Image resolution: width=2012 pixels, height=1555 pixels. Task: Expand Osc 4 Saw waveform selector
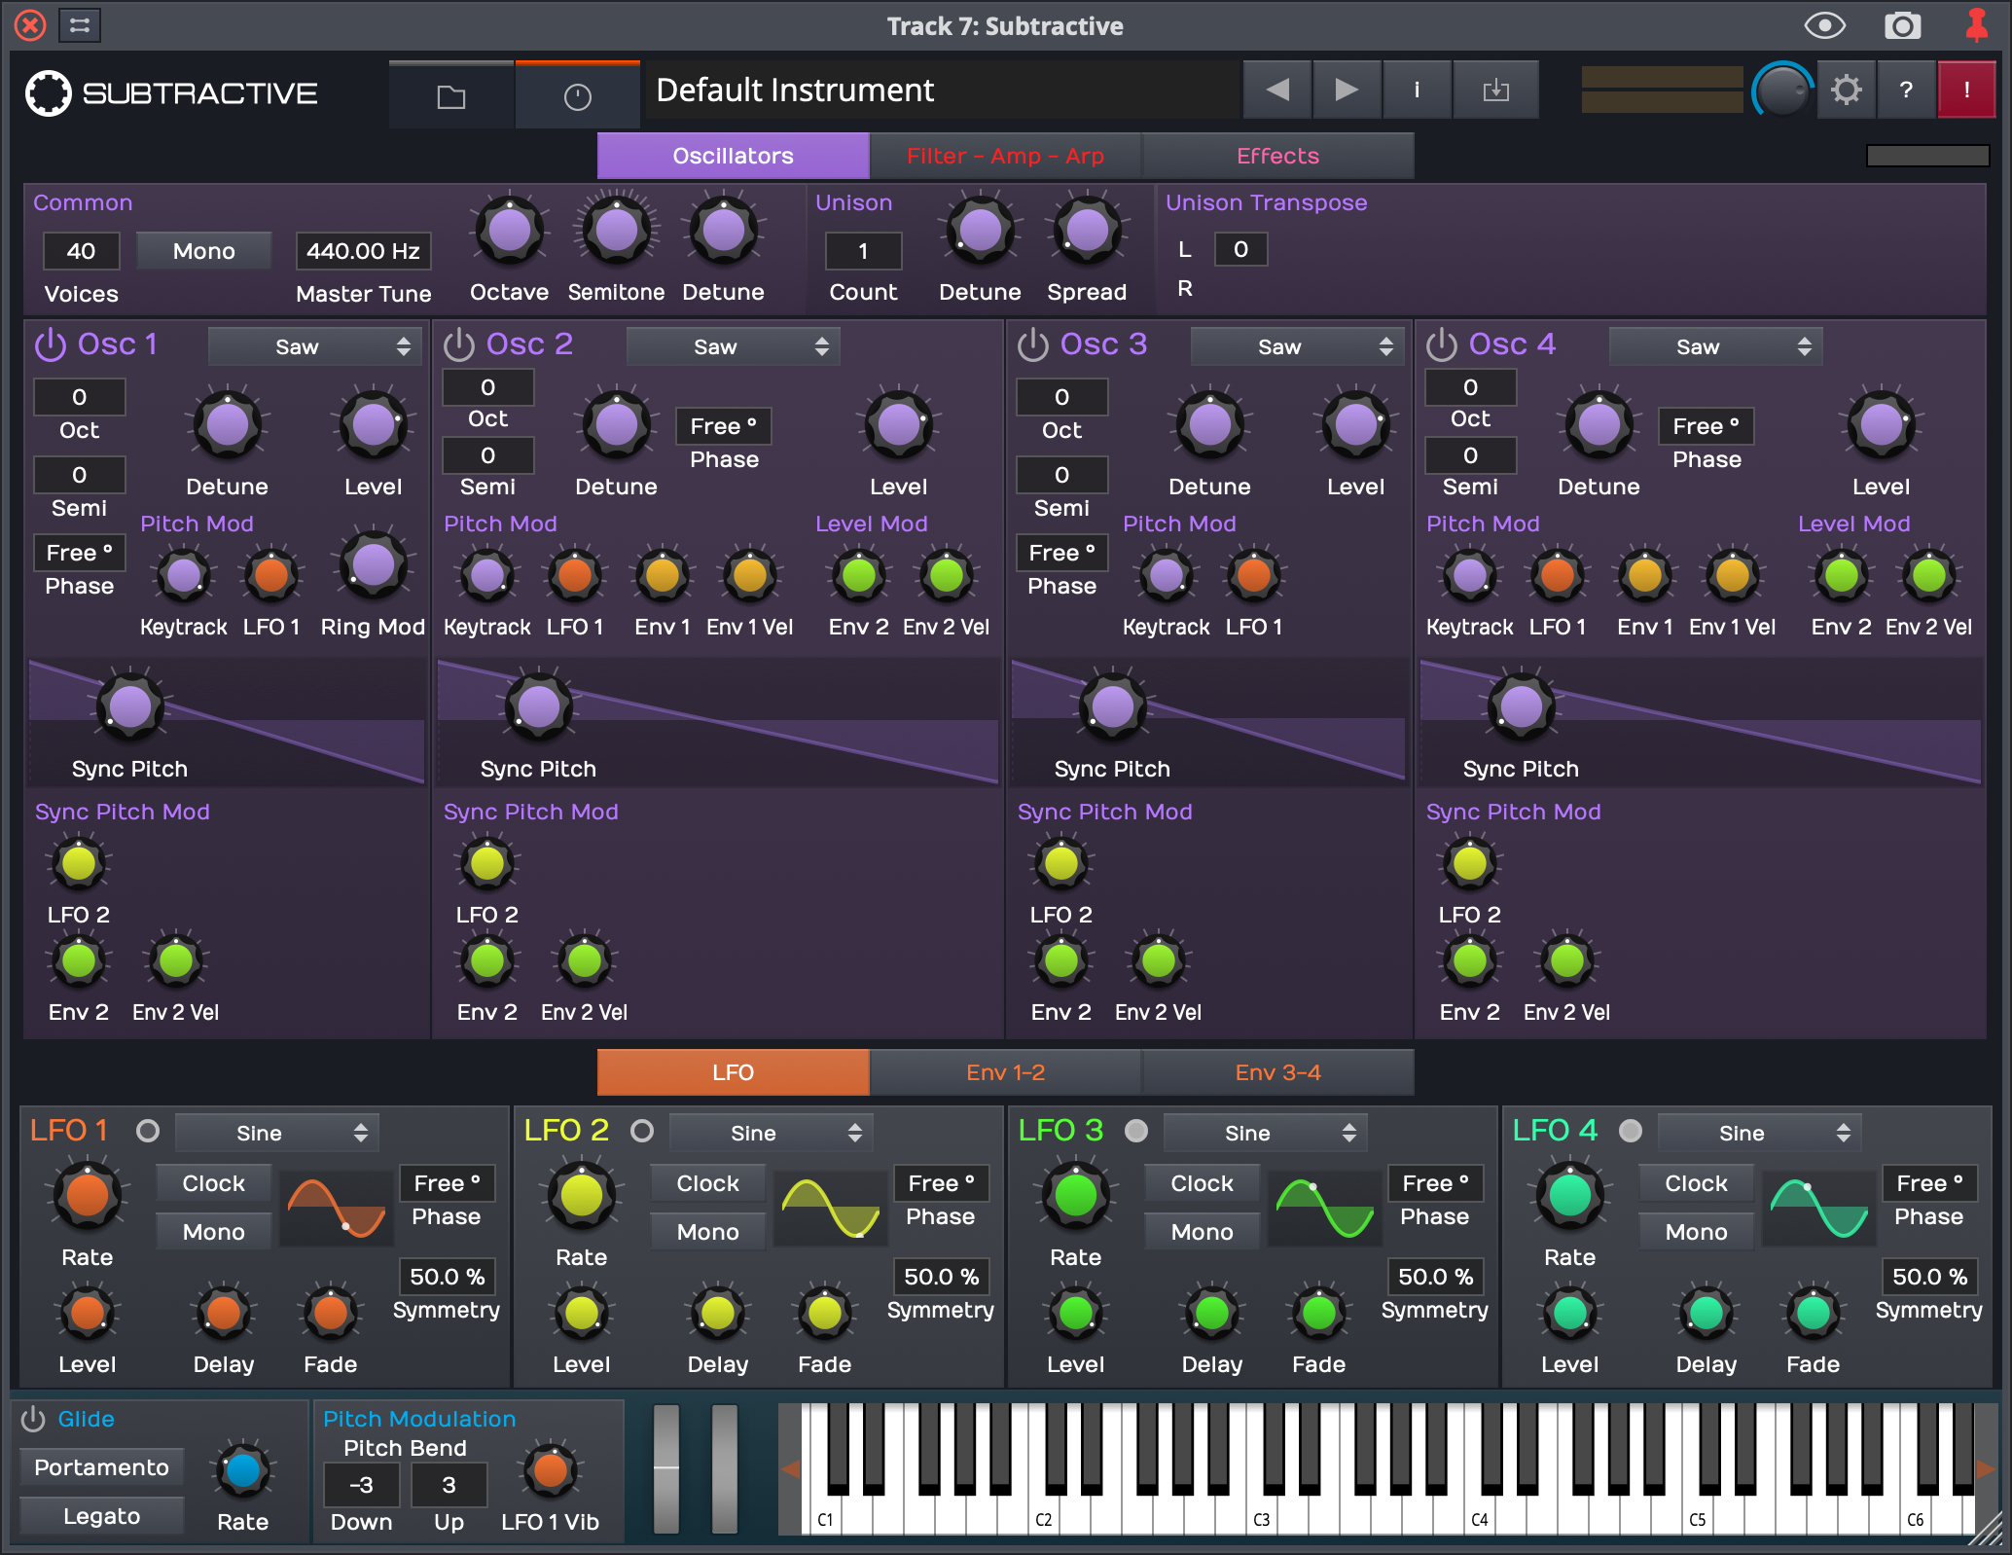(1715, 347)
